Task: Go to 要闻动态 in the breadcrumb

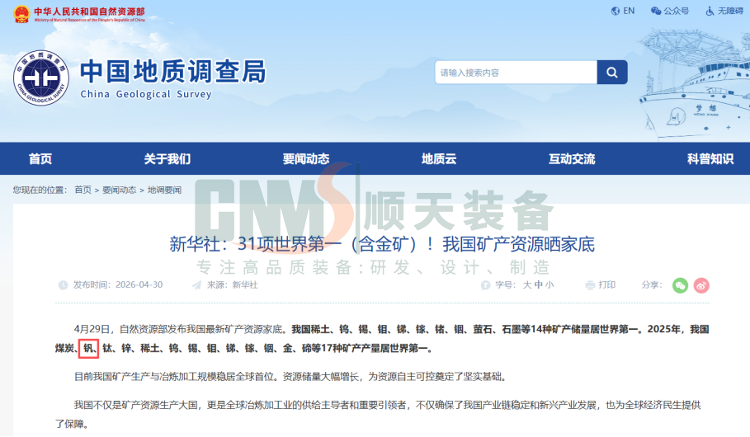Action: click(119, 190)
